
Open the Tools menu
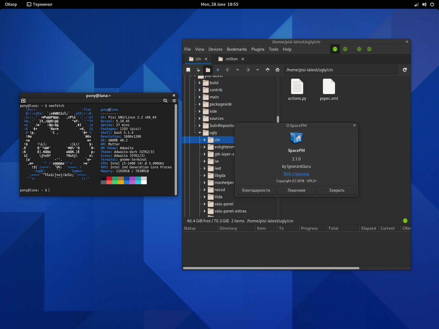tap(274, 49)
